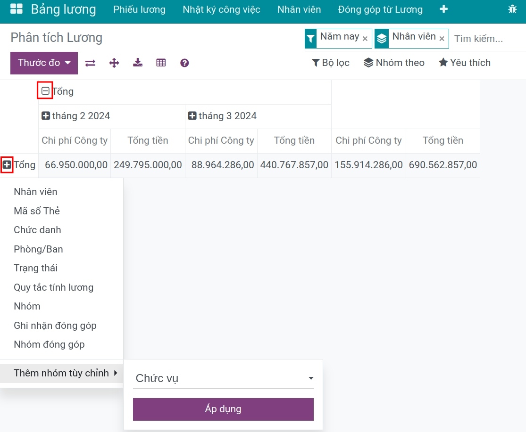
Task: Remove the 'Năm nay' filter tag
Action: coord(365,39)
